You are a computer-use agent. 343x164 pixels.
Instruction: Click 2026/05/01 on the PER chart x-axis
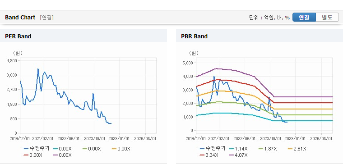tap(145, 139)
